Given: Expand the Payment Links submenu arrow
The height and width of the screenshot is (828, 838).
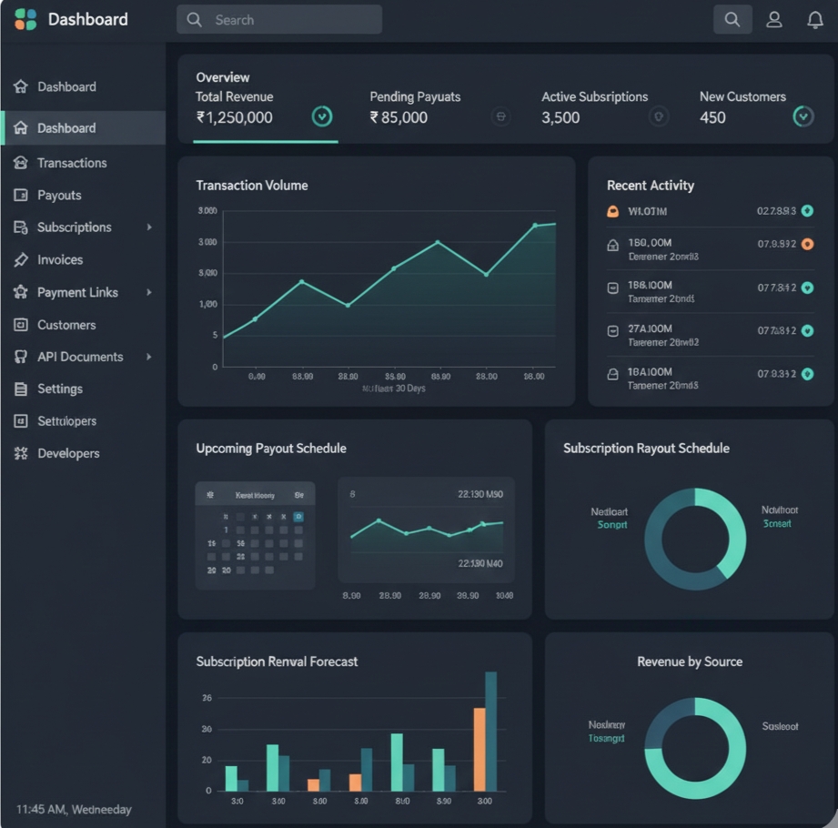Looking at the screenshot, I should coord(149,292).
